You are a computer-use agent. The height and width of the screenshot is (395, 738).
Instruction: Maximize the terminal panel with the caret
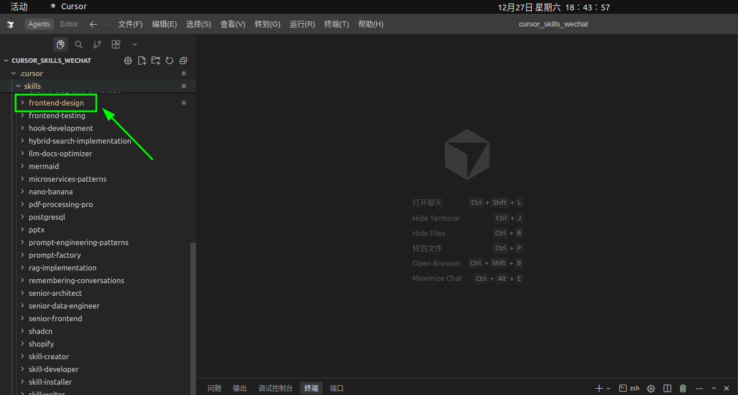pos(714,388)
